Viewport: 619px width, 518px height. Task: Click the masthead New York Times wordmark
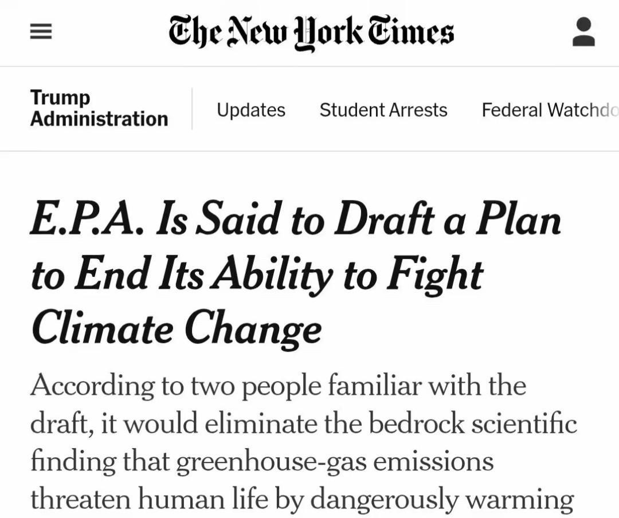pos(311,32)
